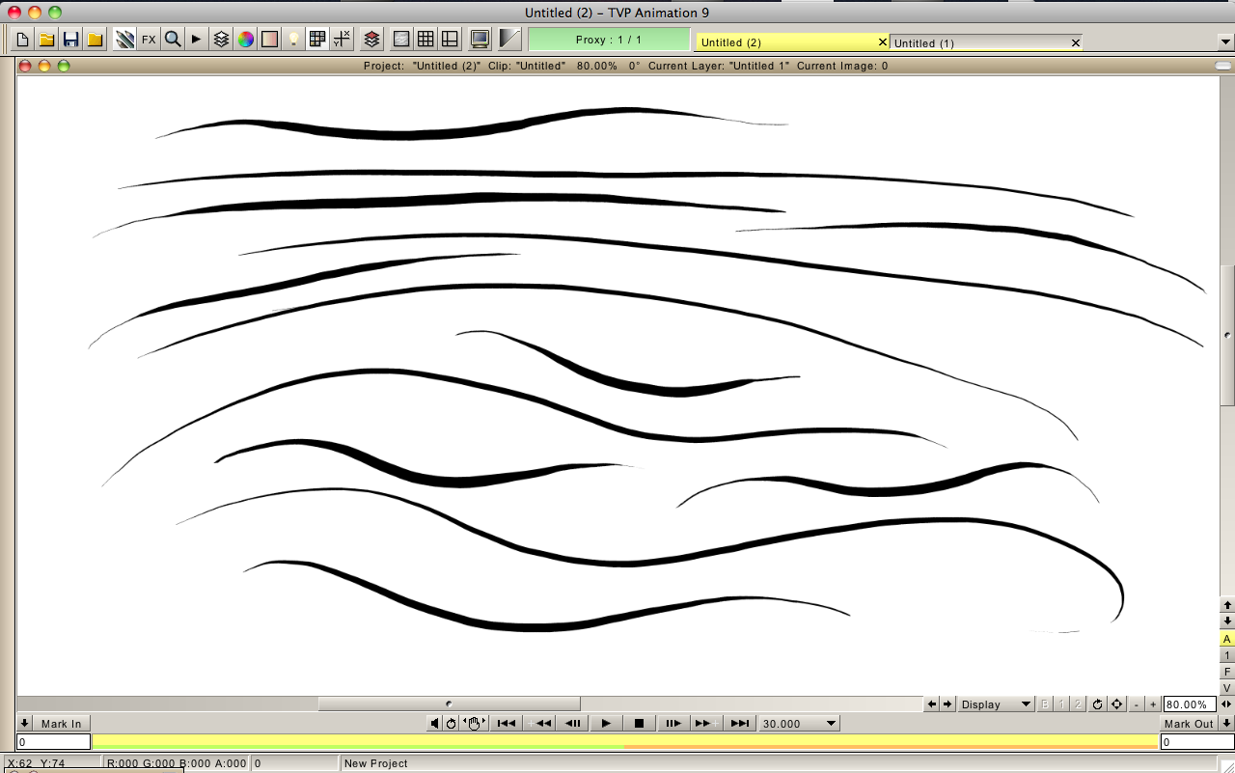Image resolution: width=1235 pixels, height=773 pixels.
Task: Open the 30.000 frame rate dropdown
Action: pyautogui.click(x=799, y=724)
